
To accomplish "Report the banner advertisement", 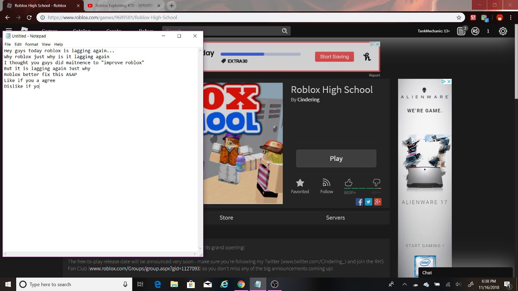I will click(374, 75).
